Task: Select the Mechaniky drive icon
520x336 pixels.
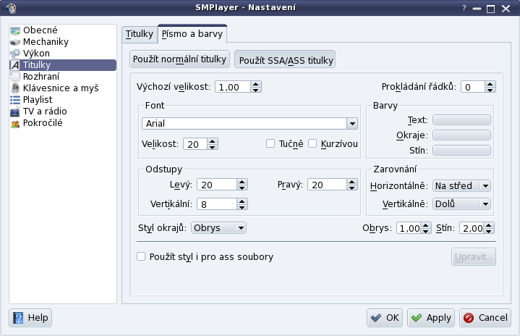Action: 15,42
